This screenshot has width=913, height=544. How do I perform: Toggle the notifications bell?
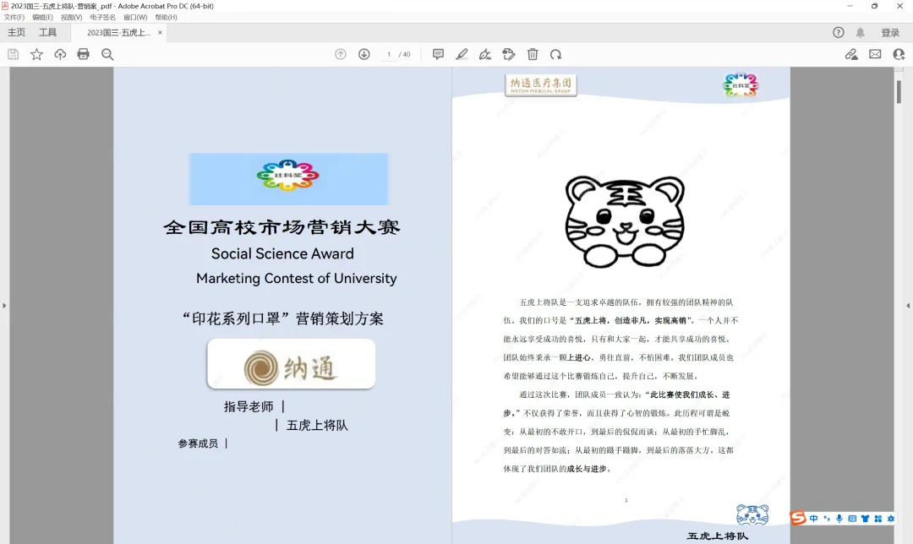click(x=859, y=32)
